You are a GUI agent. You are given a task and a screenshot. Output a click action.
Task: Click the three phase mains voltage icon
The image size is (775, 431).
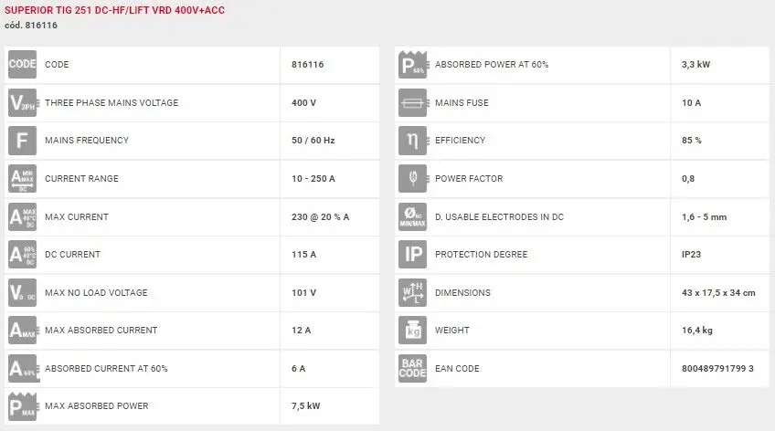(x=22, y=103)
